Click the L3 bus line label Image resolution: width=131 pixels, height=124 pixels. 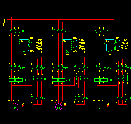[3, 22]
